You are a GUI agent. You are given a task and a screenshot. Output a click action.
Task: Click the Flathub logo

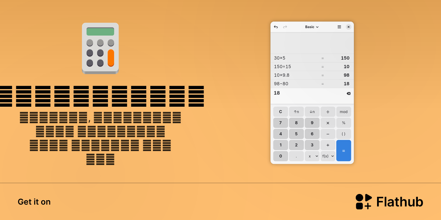[x=389, y=202]
